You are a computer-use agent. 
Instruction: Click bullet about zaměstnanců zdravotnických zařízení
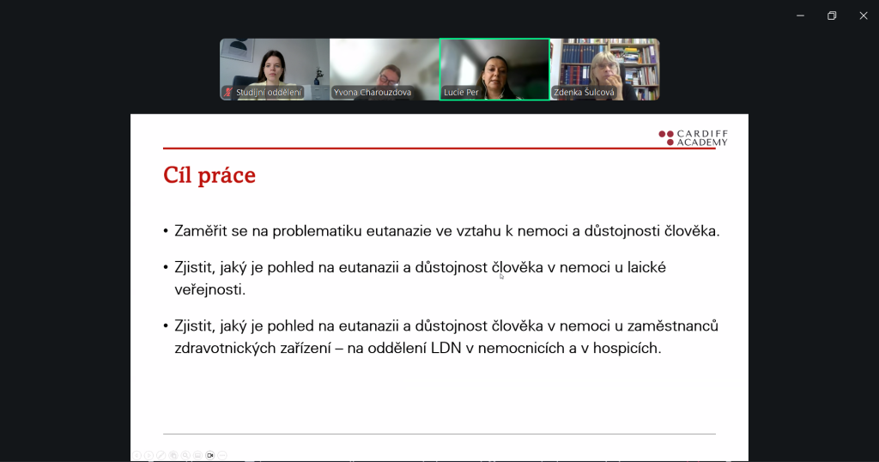[x=446, y=337]
